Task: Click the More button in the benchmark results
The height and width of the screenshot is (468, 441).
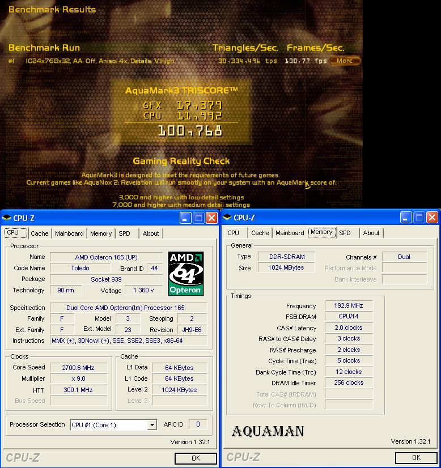Action: click(x=345, y=61)
